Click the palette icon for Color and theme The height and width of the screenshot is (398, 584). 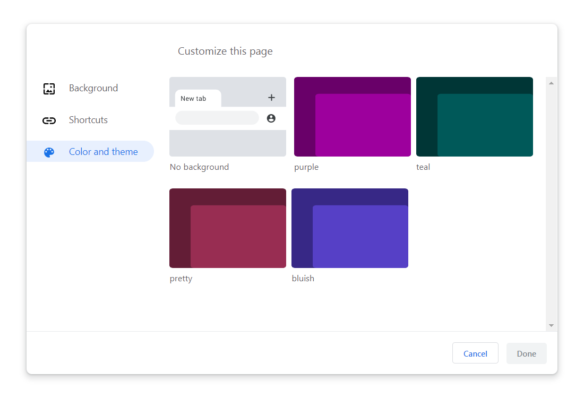(x=49, y=152)
